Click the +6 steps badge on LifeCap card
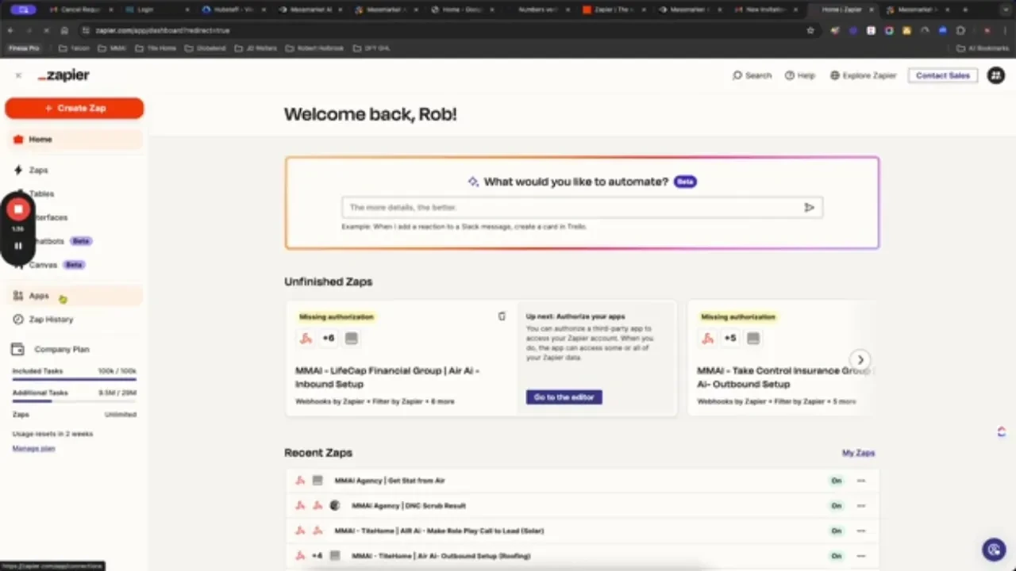1016x571 pixels. coord(329,339)
